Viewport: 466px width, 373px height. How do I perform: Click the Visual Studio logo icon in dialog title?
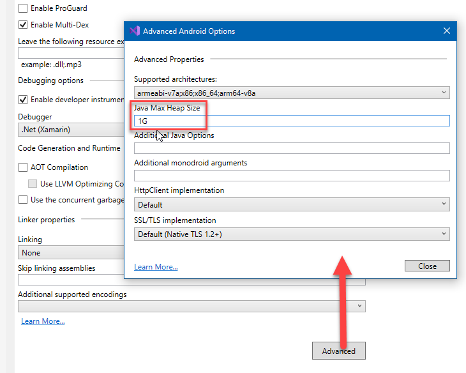click(134, 31)
